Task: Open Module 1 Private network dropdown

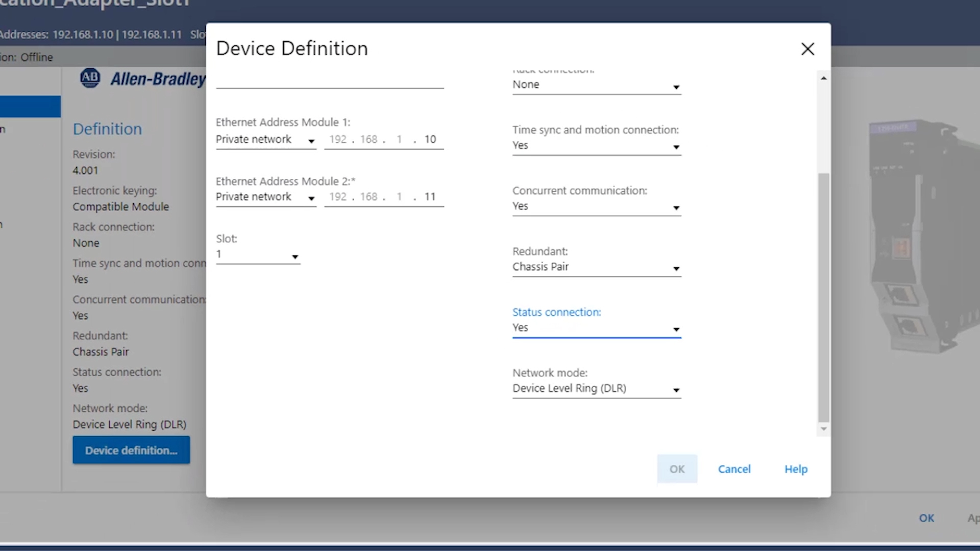Action: [265, 140]
